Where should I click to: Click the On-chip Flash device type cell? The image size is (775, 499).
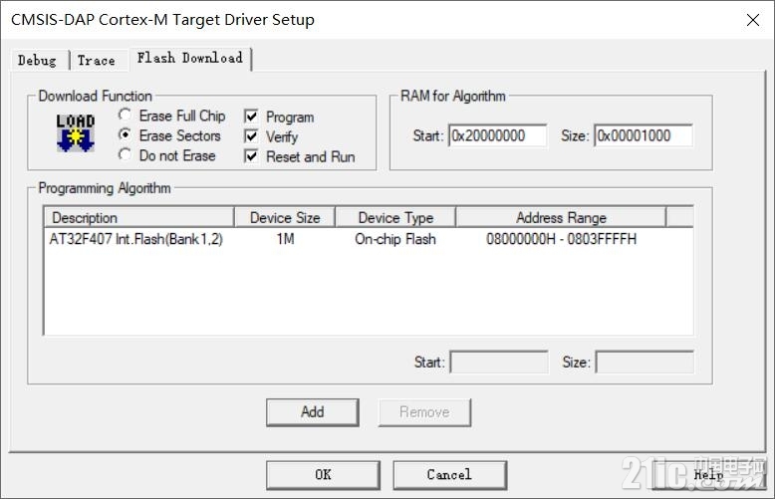[x=395, y=239]
